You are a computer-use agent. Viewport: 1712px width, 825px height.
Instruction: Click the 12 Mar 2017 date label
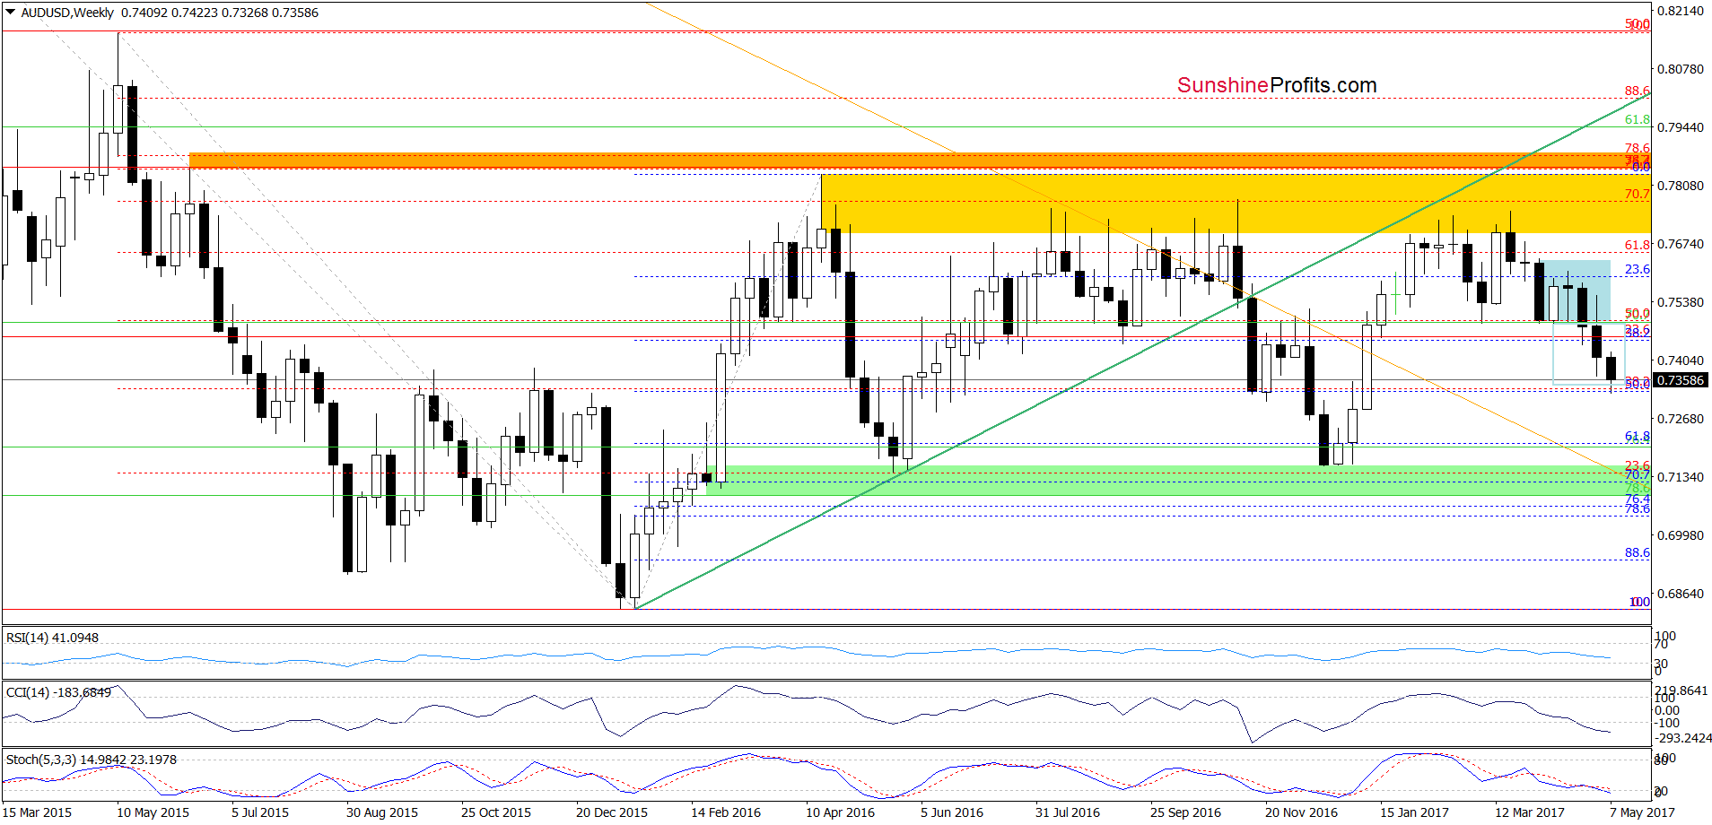tap(1530, 812)
